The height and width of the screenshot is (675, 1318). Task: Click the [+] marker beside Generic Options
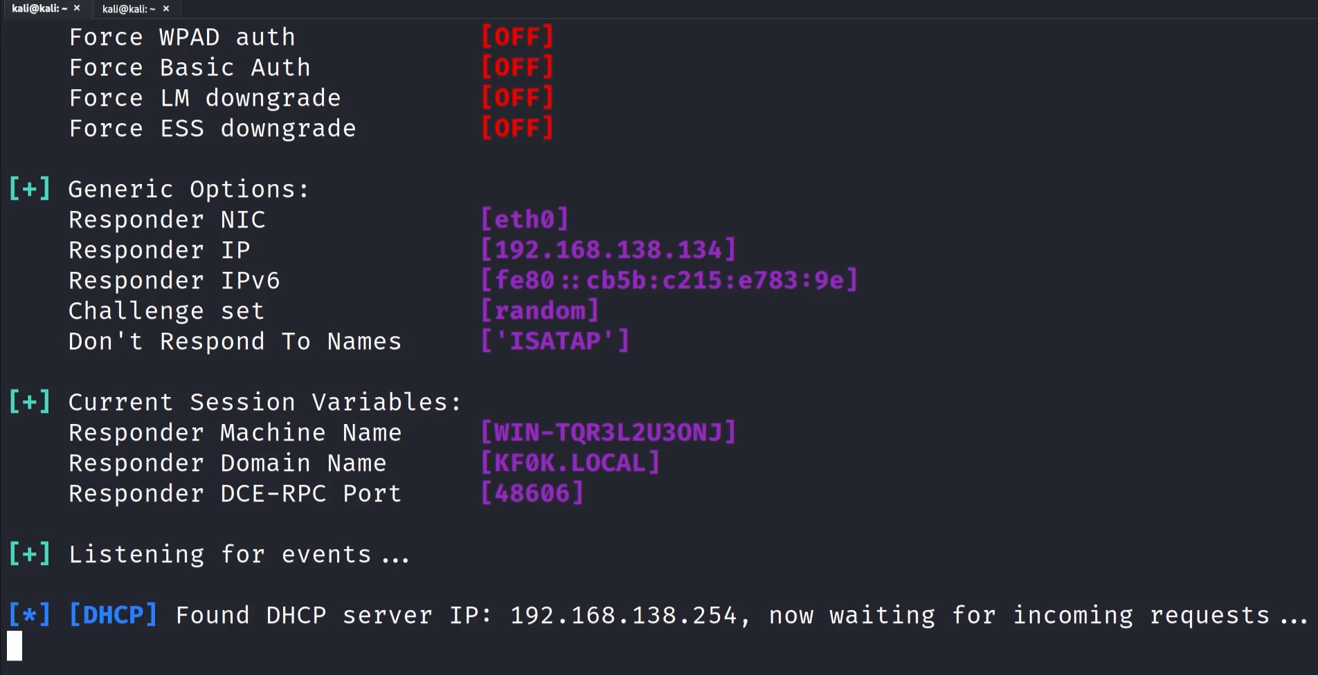[x=30, y=189]
